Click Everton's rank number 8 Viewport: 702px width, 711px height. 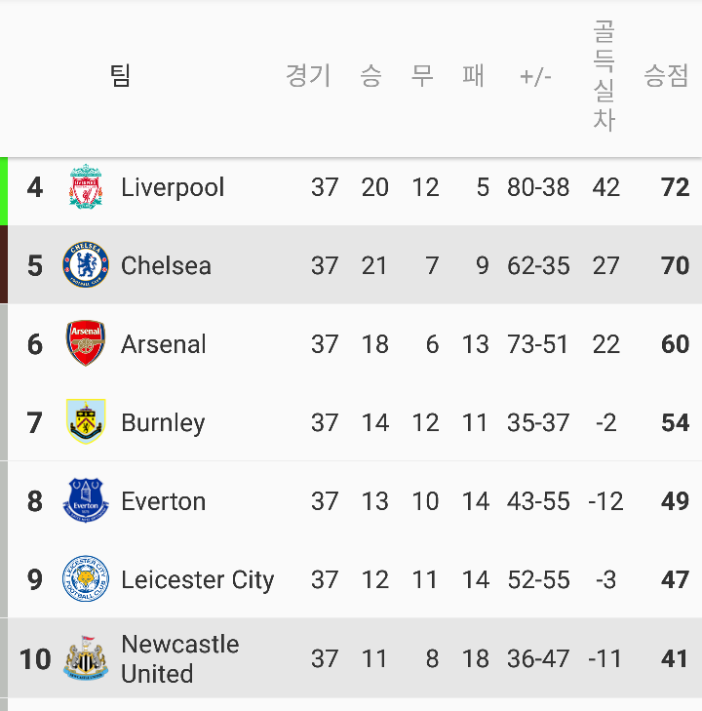[35, 501]
